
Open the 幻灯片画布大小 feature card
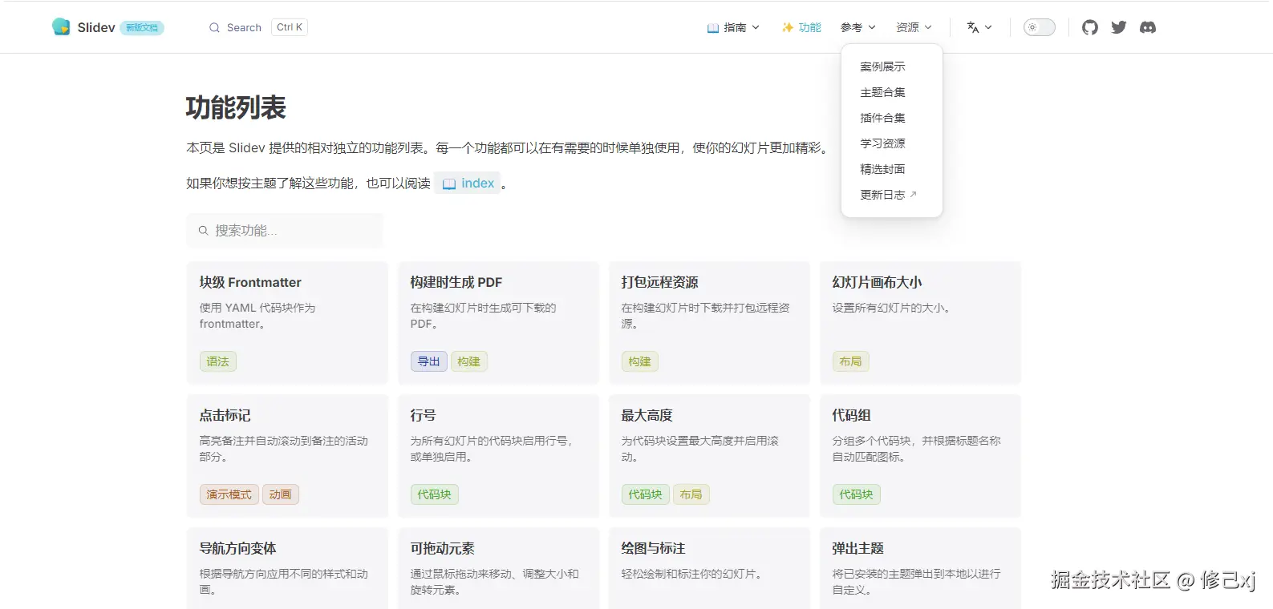pos(920,323)
